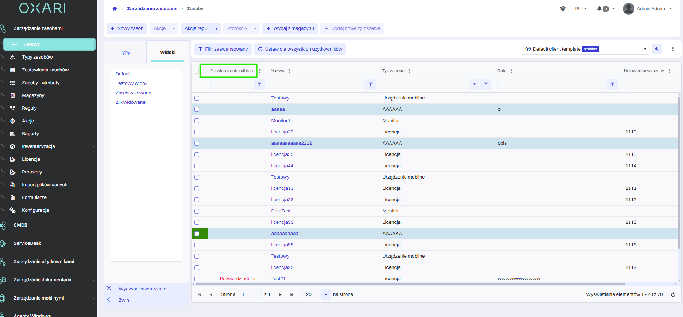Viewport: 683px width, 317px height.
Task: Open notifications bell icon
Action: pos(599,8)
